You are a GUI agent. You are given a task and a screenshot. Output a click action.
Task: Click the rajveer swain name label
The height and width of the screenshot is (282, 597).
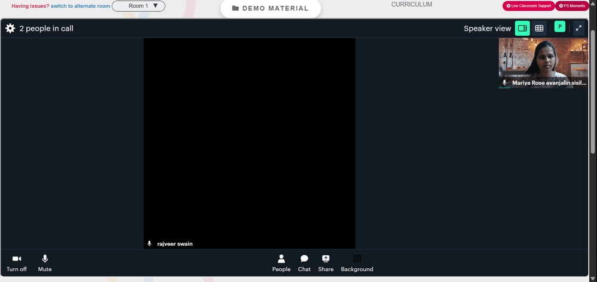175,244
